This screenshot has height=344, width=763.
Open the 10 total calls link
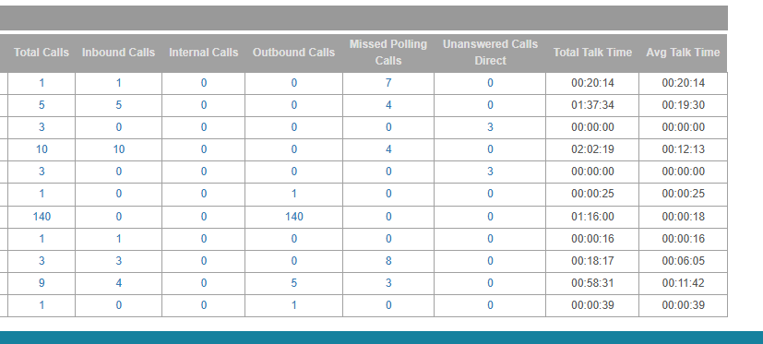point(42,149)
